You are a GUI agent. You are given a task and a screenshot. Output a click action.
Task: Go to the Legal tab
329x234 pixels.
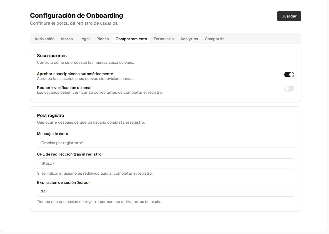pyautogui.click(x=84, y=39)
